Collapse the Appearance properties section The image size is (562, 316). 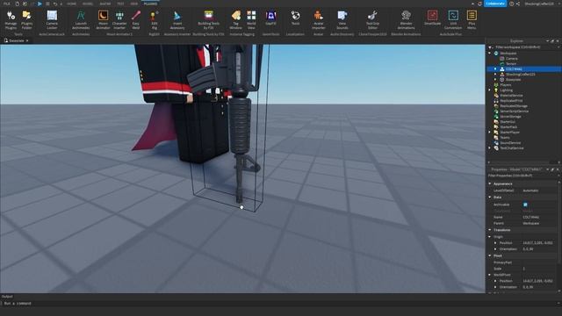point(490,183)
